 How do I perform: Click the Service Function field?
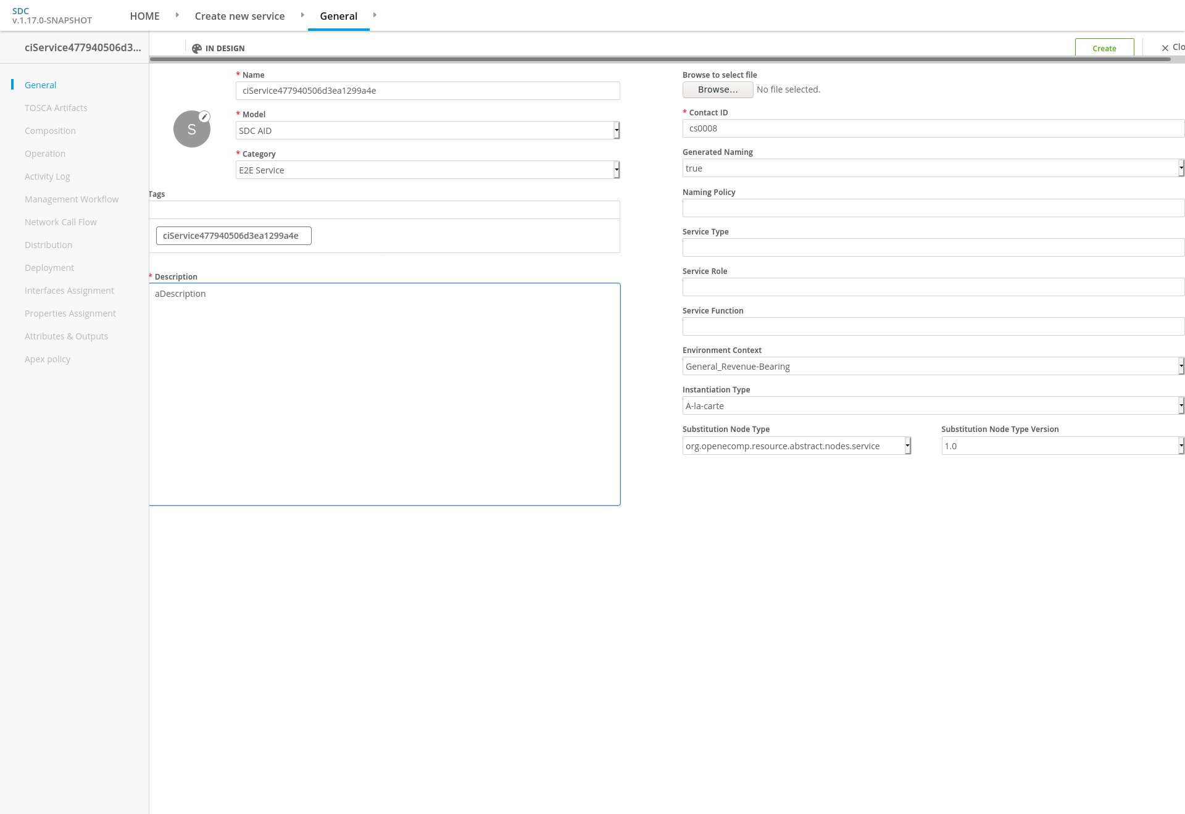[x=933, y=326]
